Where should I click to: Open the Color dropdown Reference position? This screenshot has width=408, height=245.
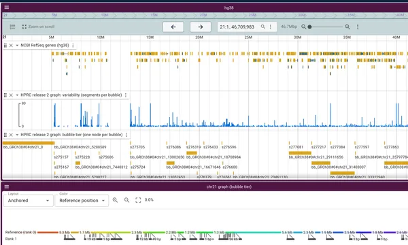tap(82, 201)
